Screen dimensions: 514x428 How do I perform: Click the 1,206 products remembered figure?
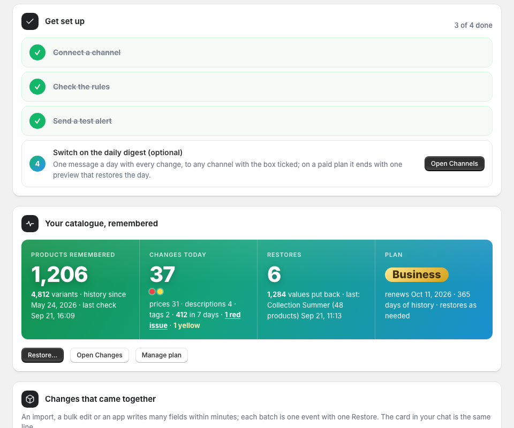click(59, 274)
